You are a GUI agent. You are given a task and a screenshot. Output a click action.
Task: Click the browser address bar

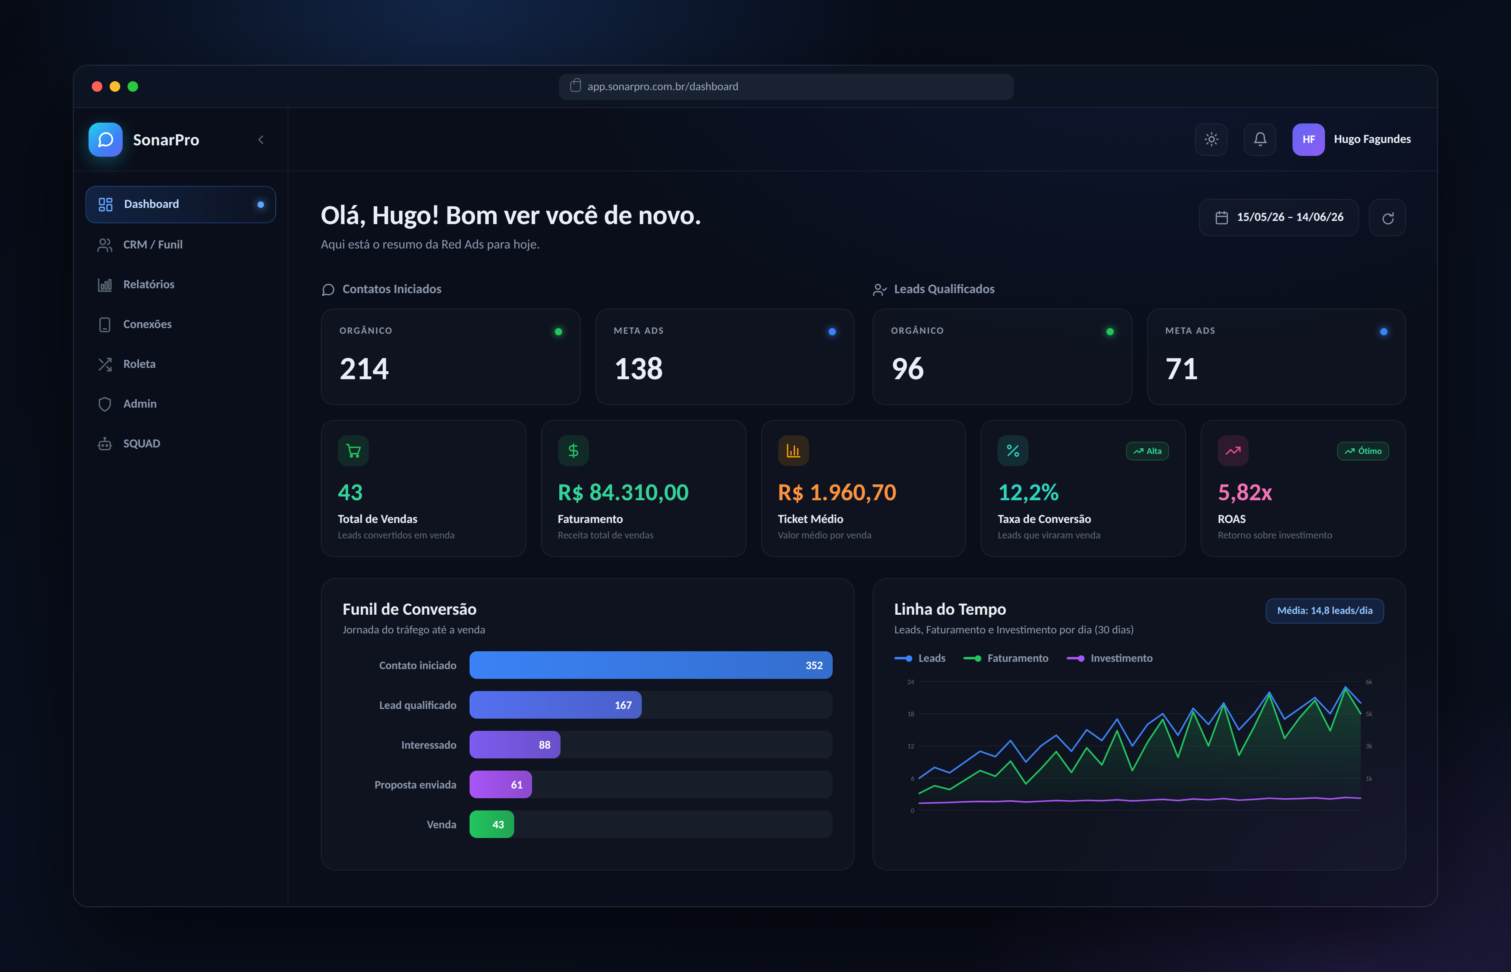coord(786,86)
